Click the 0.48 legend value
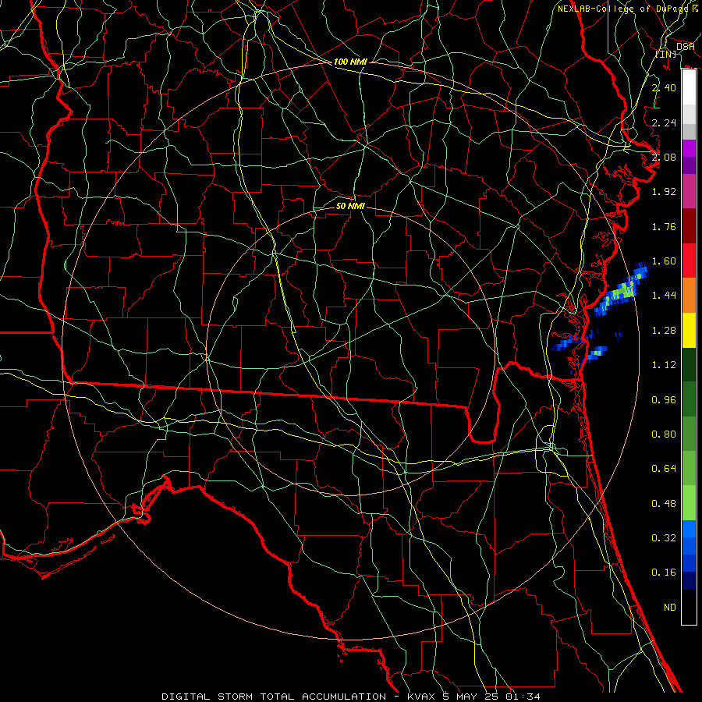Screen dimensions: 702x702 (x=664, y=504)
